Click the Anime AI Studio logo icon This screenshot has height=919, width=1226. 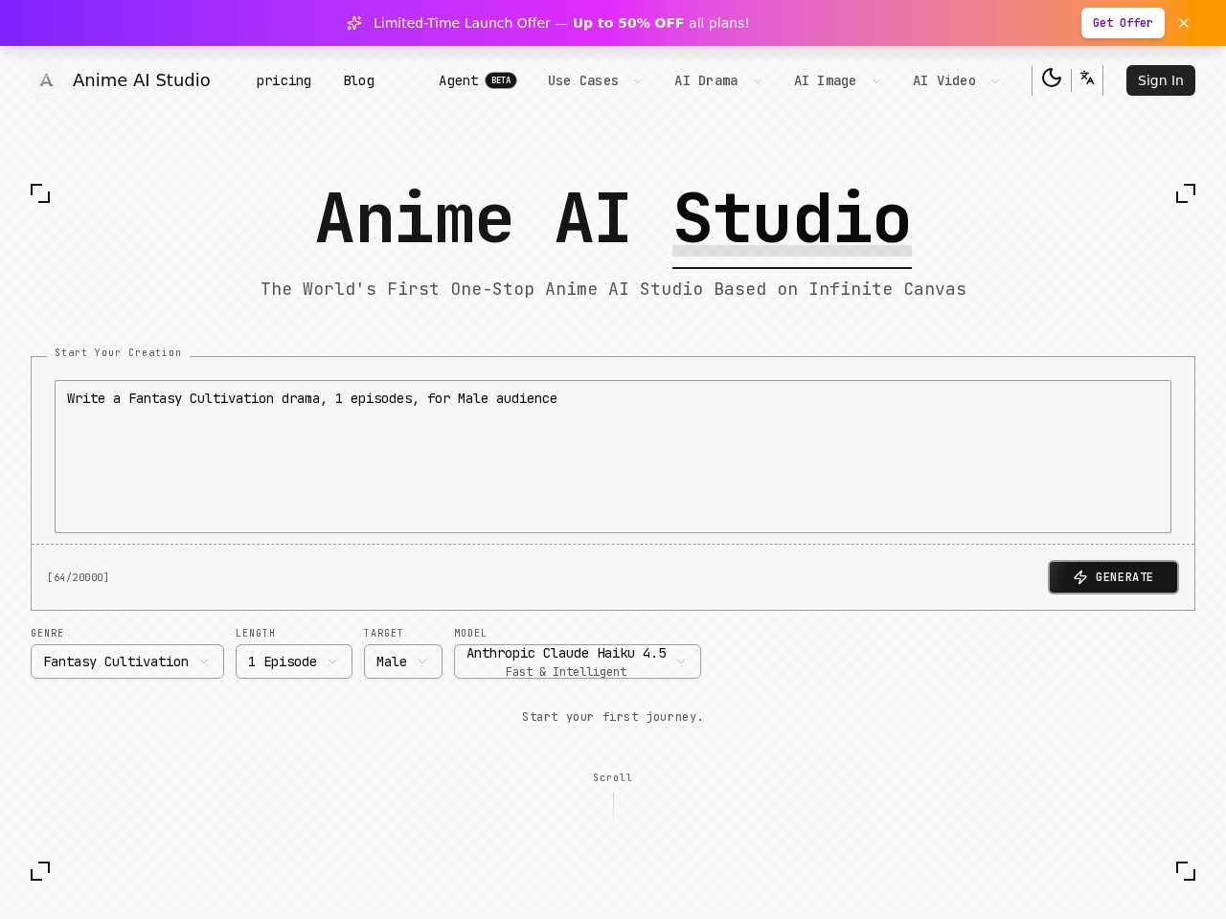point(46,80)
